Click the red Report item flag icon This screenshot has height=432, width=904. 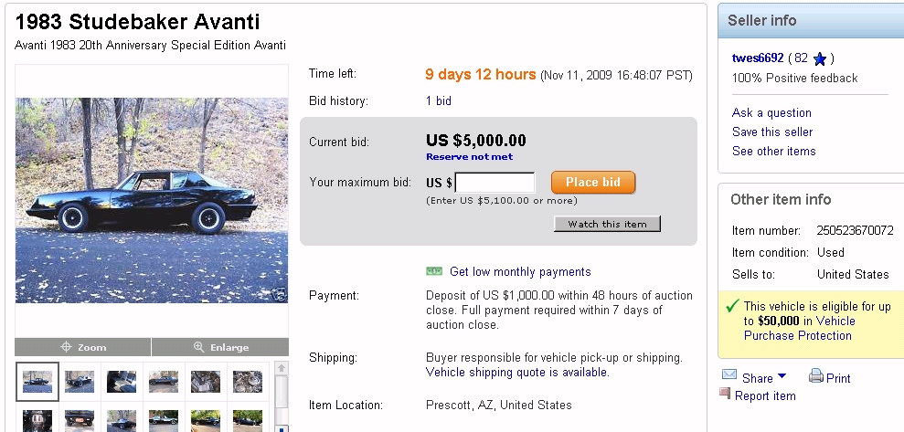point(725,395)
